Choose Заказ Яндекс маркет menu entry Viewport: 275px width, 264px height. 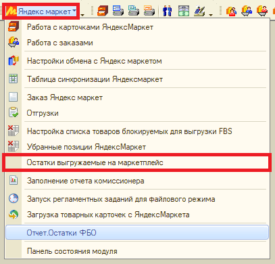pyautogui.click(x=137, y=97)
